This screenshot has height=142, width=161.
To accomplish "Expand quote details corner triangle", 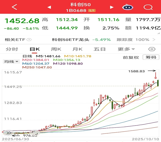I will 158,33.
